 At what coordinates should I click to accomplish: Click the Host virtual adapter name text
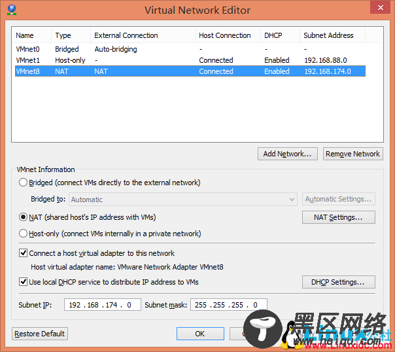[x=127, y=267]
